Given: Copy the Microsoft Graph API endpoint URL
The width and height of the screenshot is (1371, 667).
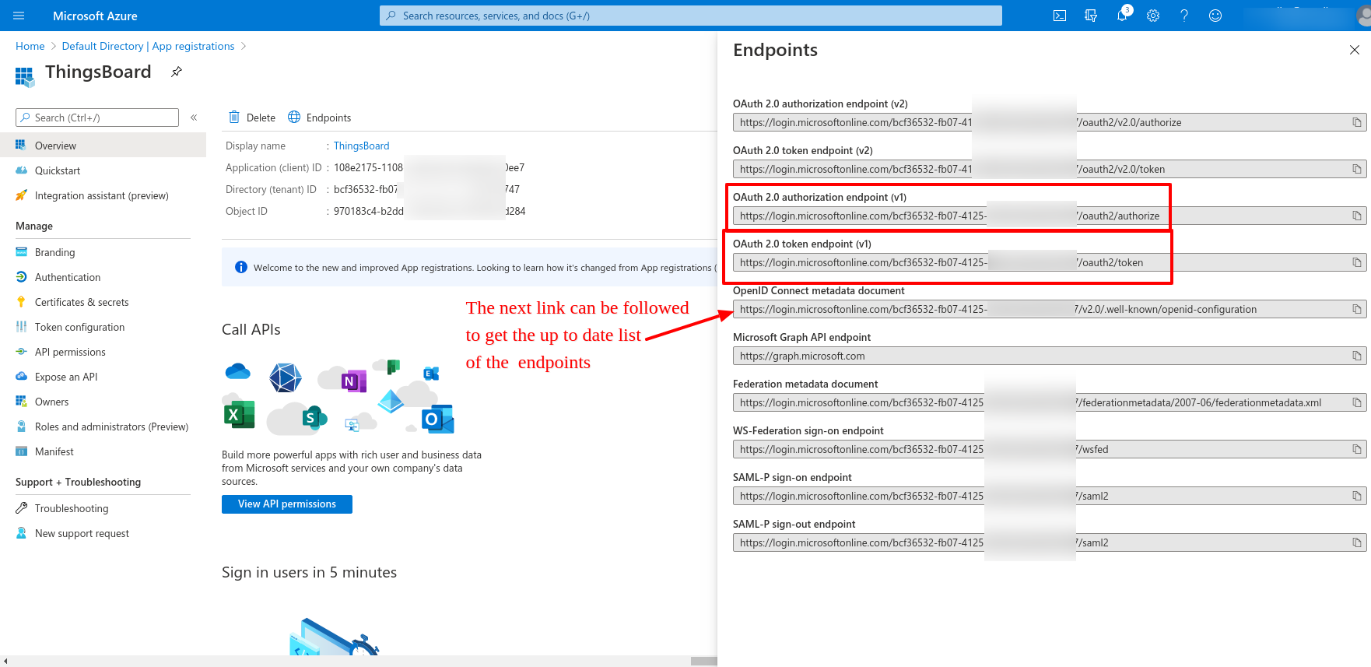Looking at the screenshot, I should pyautogui.click(x=1356, y=356).
